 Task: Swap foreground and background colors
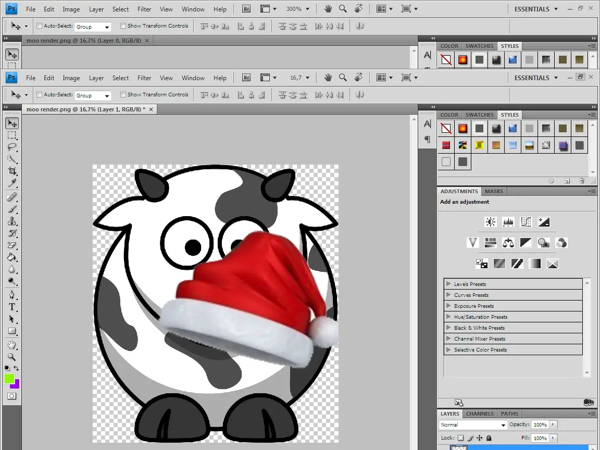coord(16,368)
